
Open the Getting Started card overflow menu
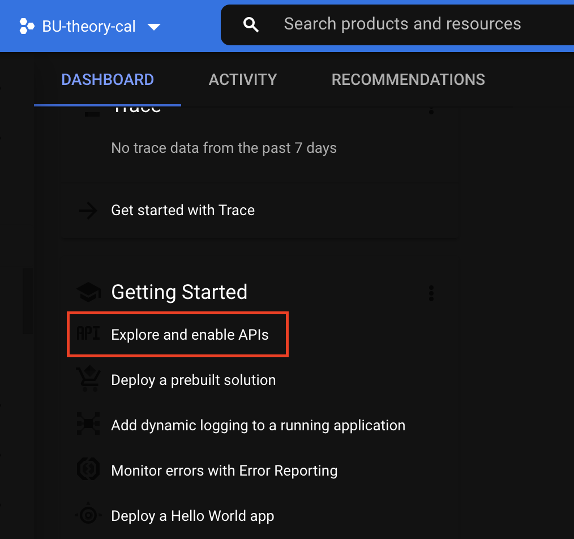point(431,293)
